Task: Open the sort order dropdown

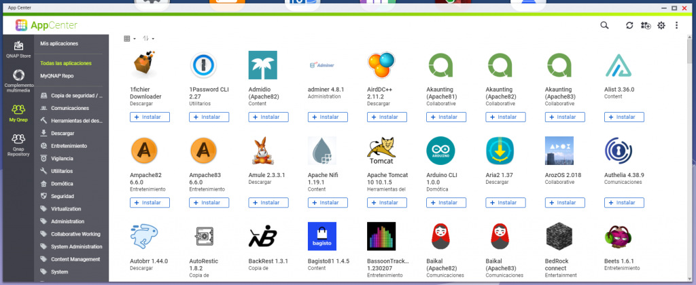Action: click(x=148, y=39)
